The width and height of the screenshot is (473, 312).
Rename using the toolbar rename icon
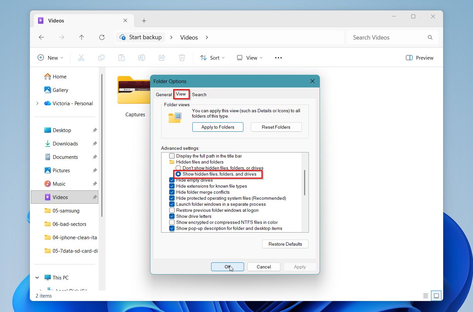[142, 57]
